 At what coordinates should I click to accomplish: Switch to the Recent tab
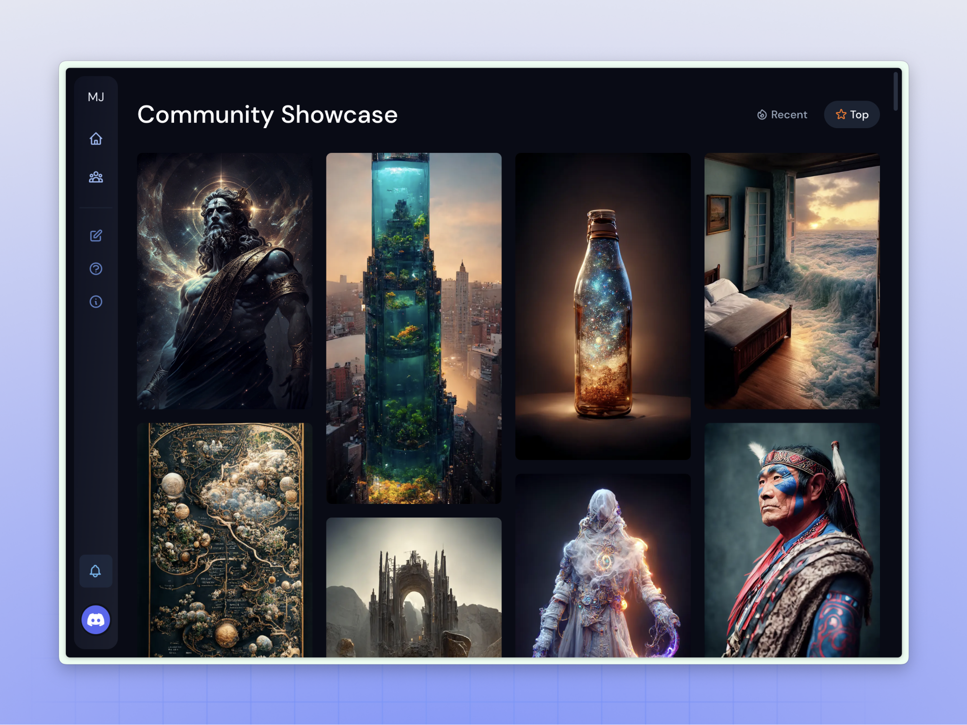[x=789, y=115]
